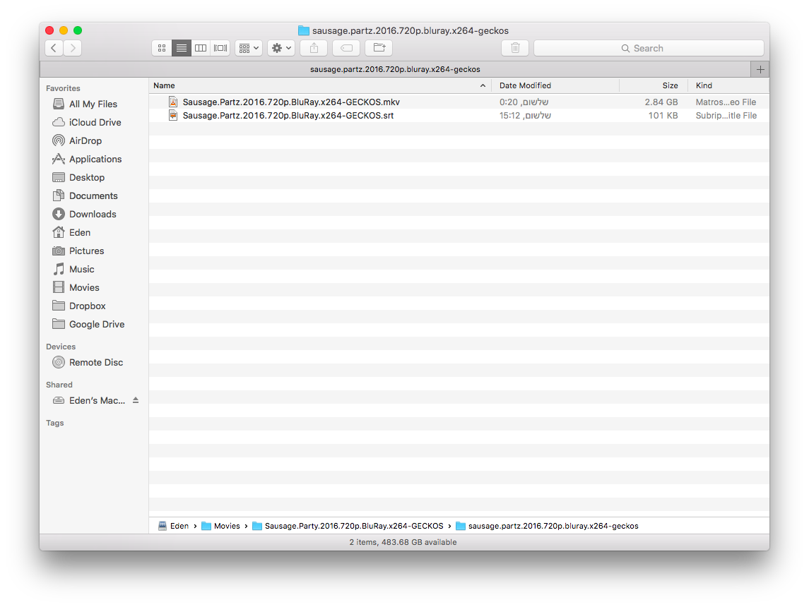Click the Favorites section heading
The image size is (809, 607).
pos(63,89)
